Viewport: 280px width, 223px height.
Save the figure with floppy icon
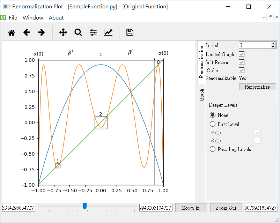tap(130, 32)
